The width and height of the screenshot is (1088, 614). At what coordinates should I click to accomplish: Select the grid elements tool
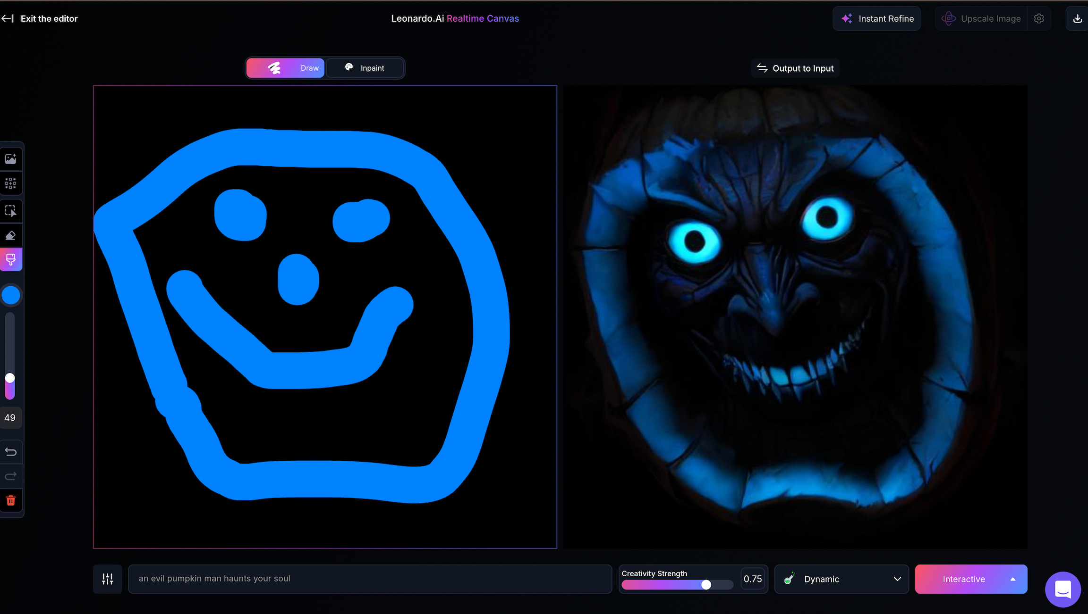[x=10, y=183]
